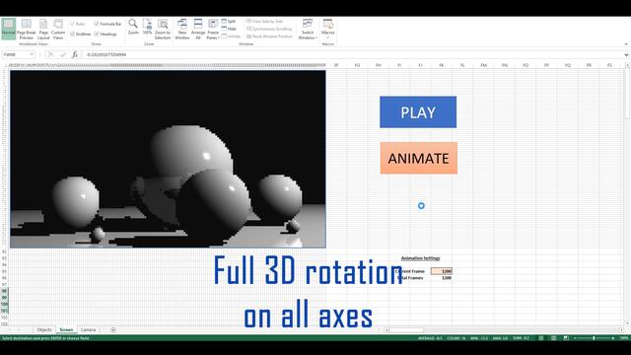Select the Total Frames value cell

click(441, 278)
